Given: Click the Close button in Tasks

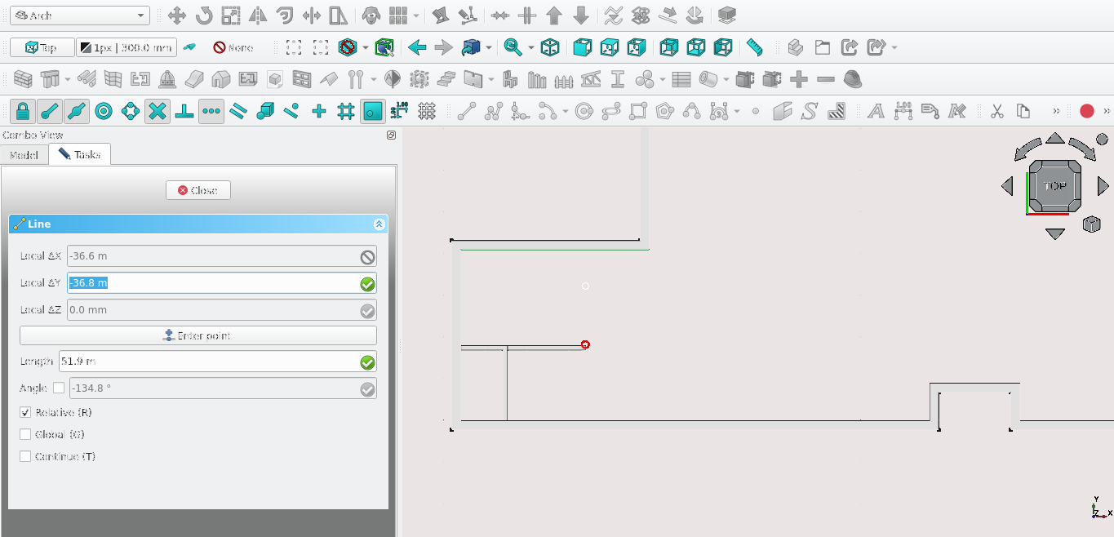Looking at the screenshot, I should [x=198, y=190].
